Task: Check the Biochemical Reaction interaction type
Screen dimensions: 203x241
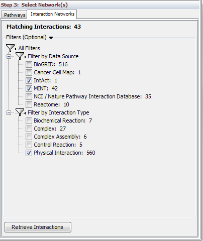Action: 29,120
